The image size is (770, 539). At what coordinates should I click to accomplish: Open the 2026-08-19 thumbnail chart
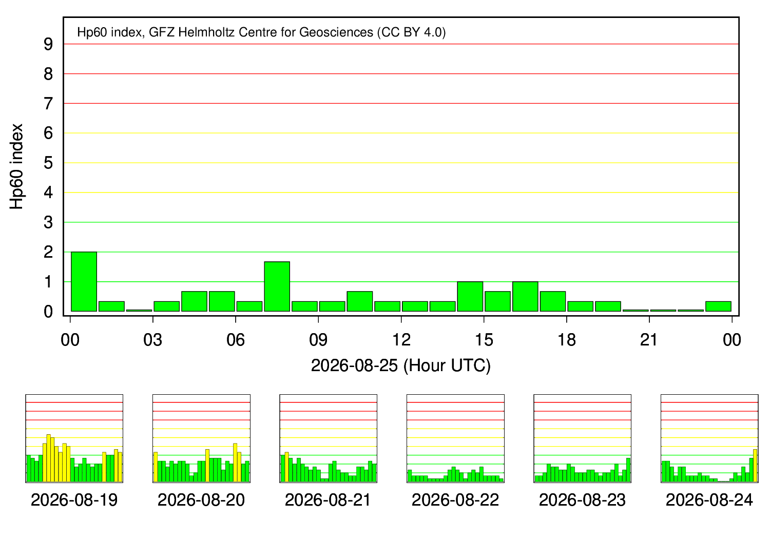(74, 438)
